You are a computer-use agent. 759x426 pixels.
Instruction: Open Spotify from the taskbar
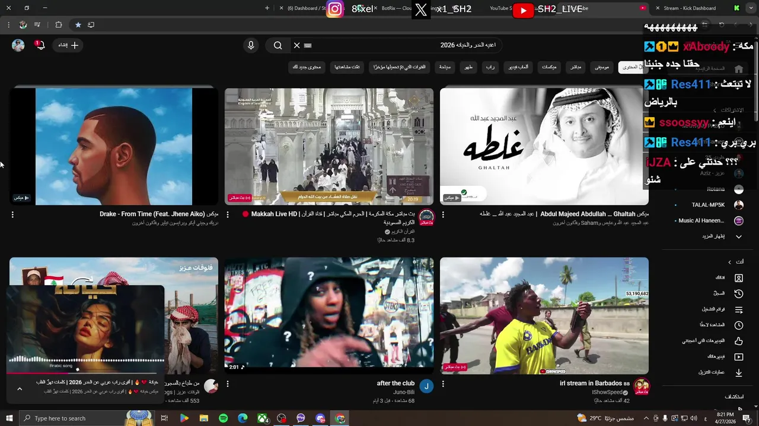[223, 418]
